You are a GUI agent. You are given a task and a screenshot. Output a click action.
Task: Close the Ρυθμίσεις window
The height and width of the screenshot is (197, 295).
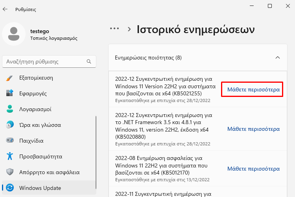click(288, 6)
